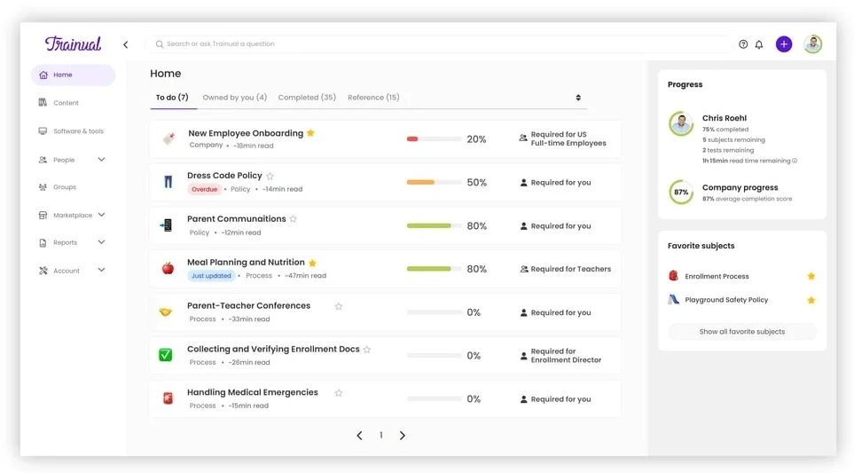
Task: Click the Search or ask Trainual field
Action: pyautogui.click(x=439, y=44)
